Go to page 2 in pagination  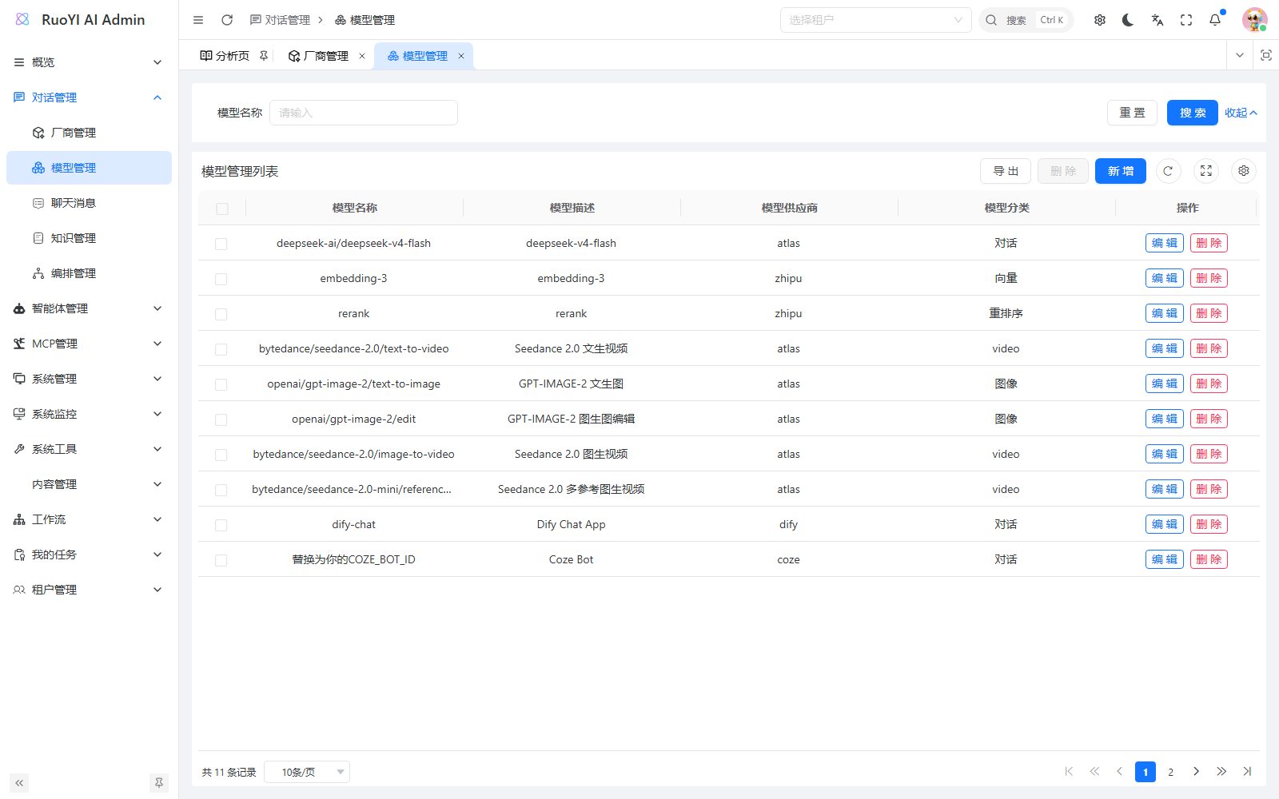tap(1170, 772)
